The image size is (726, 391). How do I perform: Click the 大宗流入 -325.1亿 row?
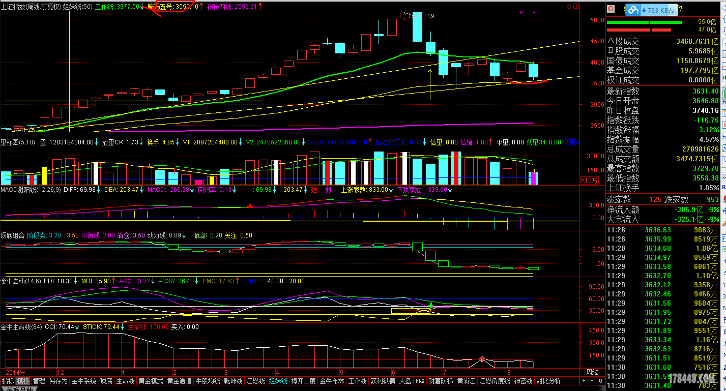pyautogui.click(x=663, y=219)
